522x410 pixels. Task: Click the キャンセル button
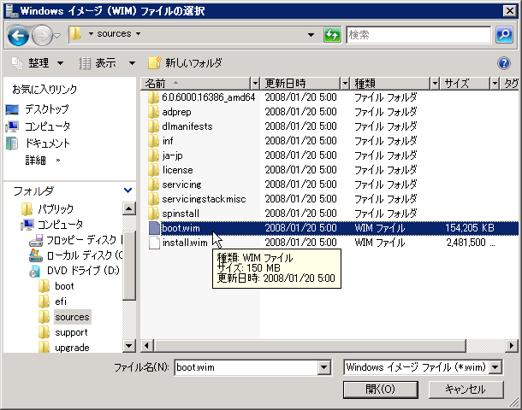tap(466, 389)
